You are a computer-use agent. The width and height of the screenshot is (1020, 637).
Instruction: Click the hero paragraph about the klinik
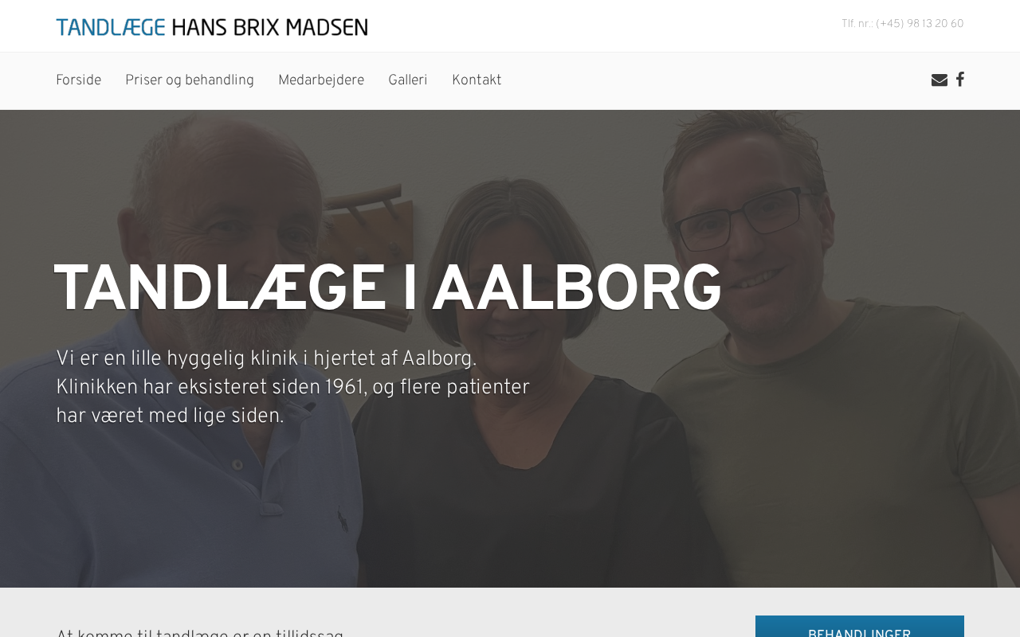tap(292, 388)
